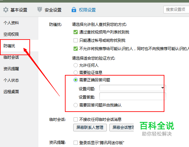Click the gear icon for 基本设置

pyautogui.click(x=6, y=10)
